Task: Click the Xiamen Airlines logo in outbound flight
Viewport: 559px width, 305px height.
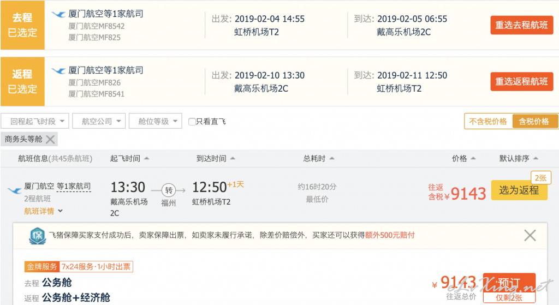Action: pyautogui.click(x=58, y=14)
